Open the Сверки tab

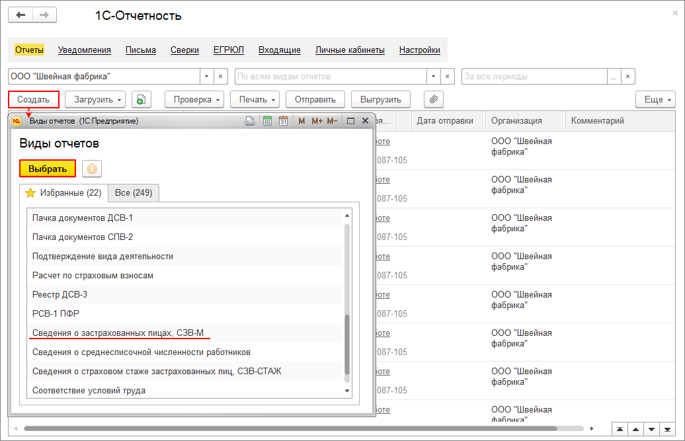click(184, 50)
